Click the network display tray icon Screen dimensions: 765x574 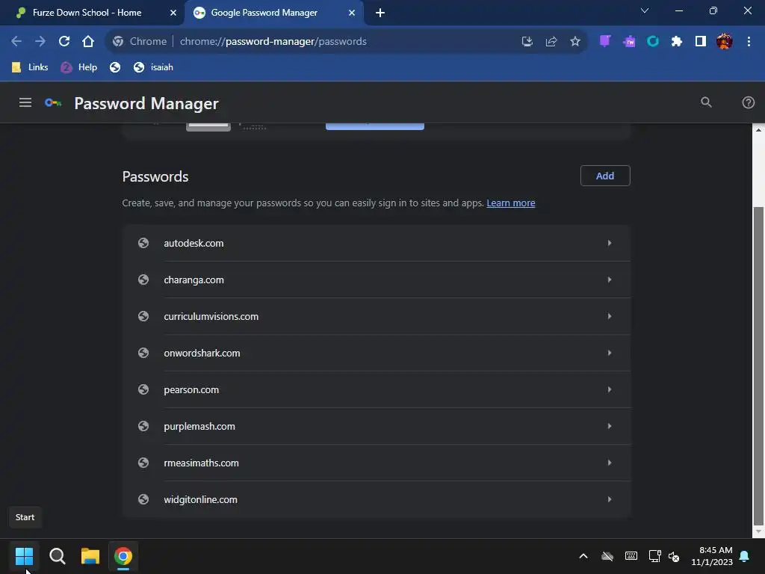(654, 556)
